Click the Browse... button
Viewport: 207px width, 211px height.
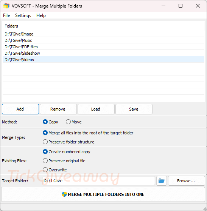click(187, 181)
